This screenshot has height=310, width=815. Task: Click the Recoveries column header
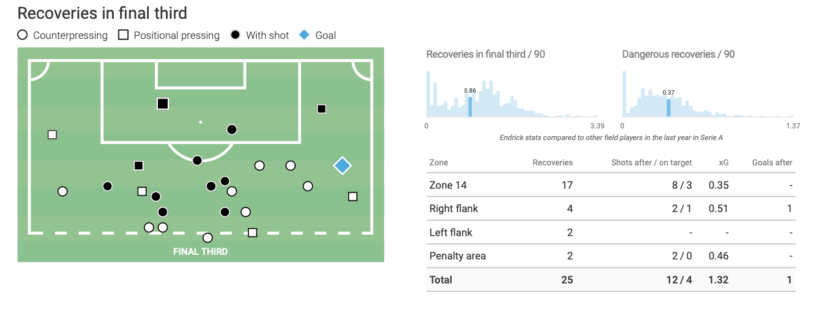tap(552, 162)
